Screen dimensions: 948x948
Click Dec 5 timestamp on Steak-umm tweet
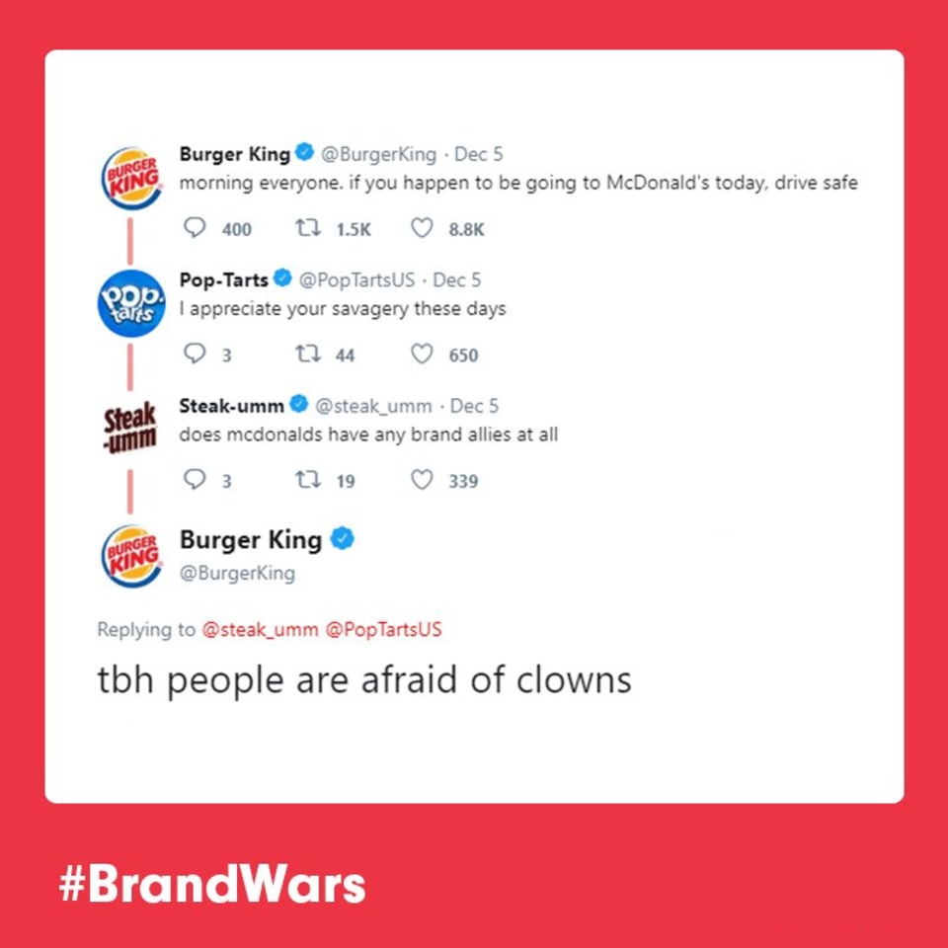coord(474,406)
